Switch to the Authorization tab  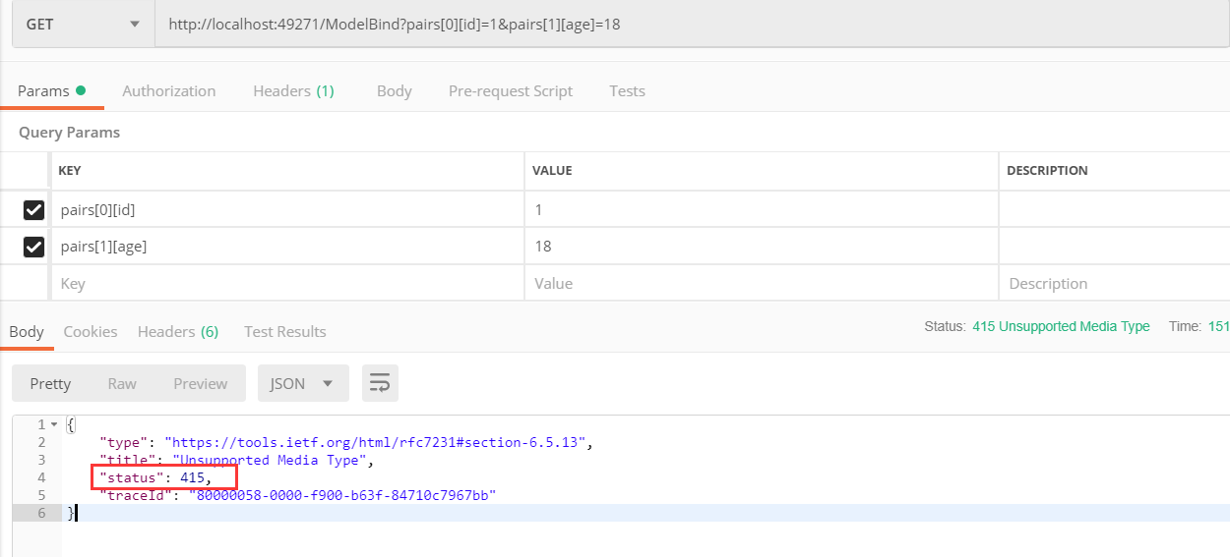point(168,90)
